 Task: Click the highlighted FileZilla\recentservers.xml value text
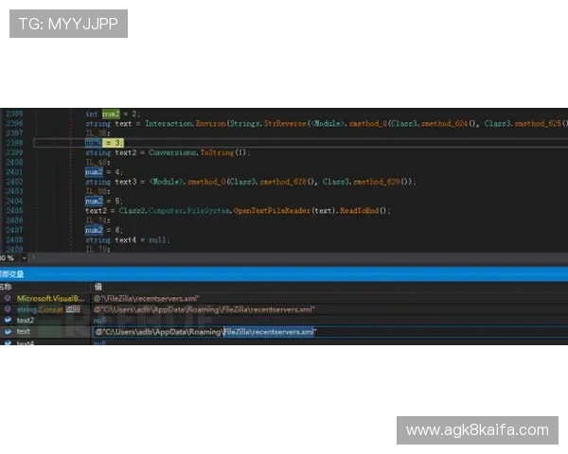(x=269, y=332)
